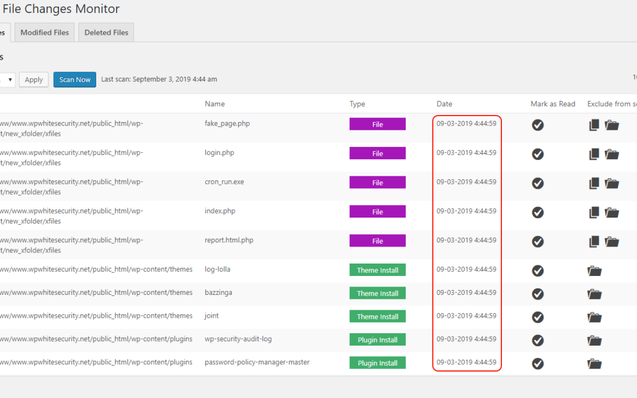Image resolution: width=637 pixels, height=398 pixels.
Task: Exclude login.php folder from scans
Action: [x=612, y=154]
